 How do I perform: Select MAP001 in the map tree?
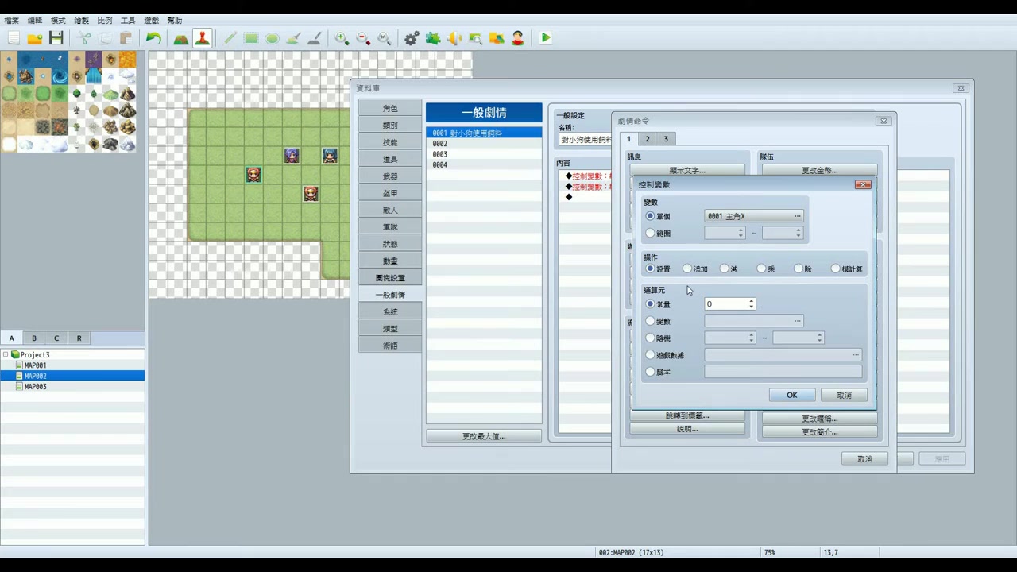pyautogui.click(x=35, y=365)
